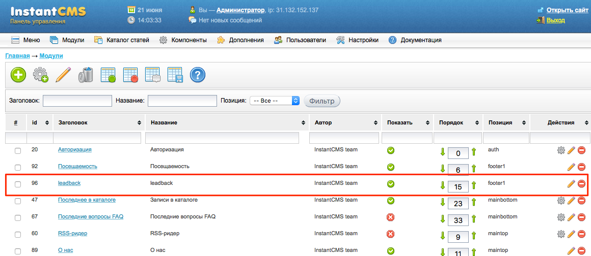
Task: Sort the table by Заголовок column arrows
Action: (139, 123)
